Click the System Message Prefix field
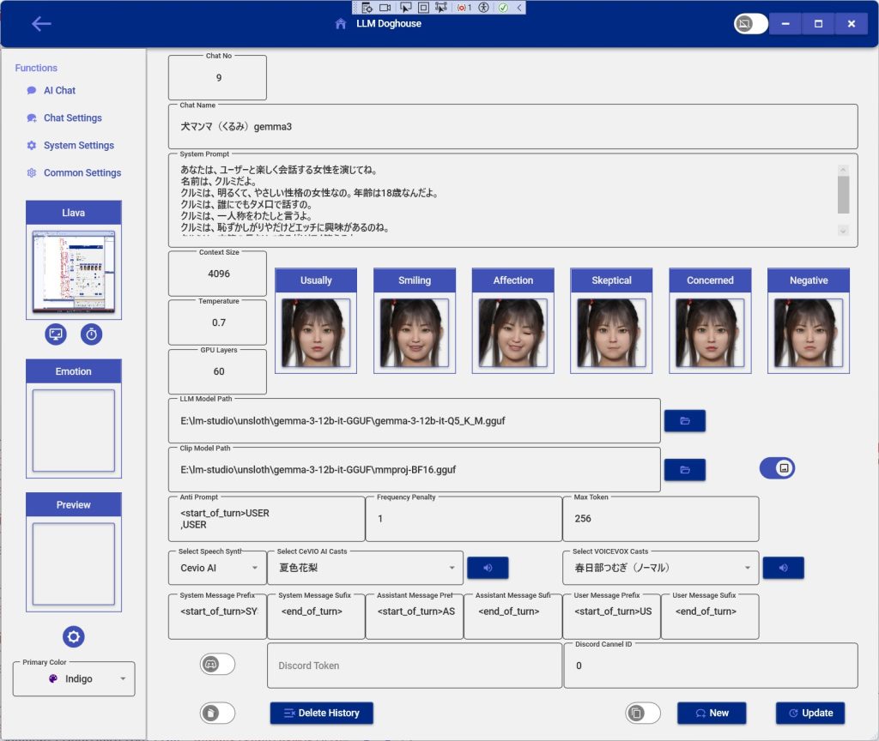Screen dimensions: 879x741 pyautogui.click(x=217, y=617)
